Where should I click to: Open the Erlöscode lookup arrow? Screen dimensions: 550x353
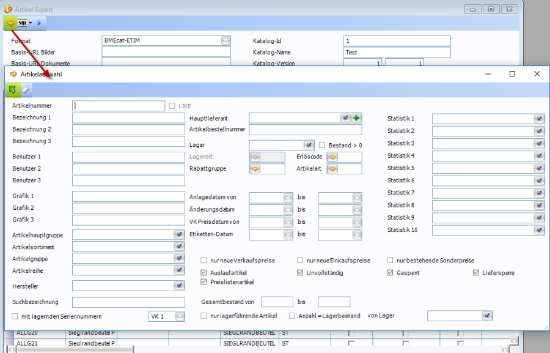pos(332,157)
